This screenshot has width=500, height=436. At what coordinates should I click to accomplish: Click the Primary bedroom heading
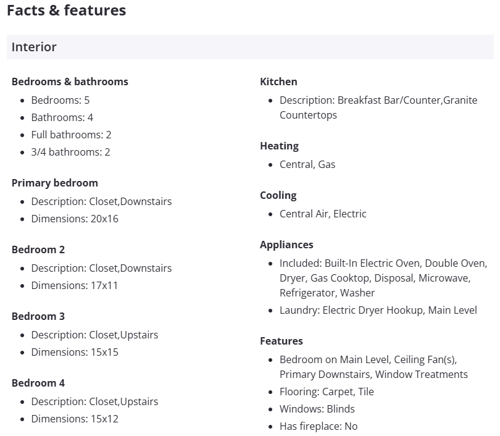[55, 183]
